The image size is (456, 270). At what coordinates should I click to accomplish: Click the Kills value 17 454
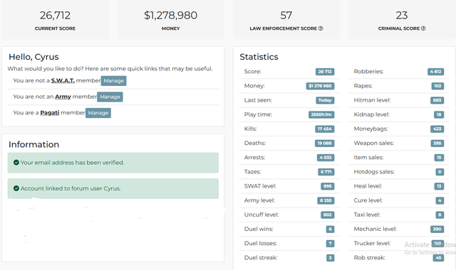point(325,129)
